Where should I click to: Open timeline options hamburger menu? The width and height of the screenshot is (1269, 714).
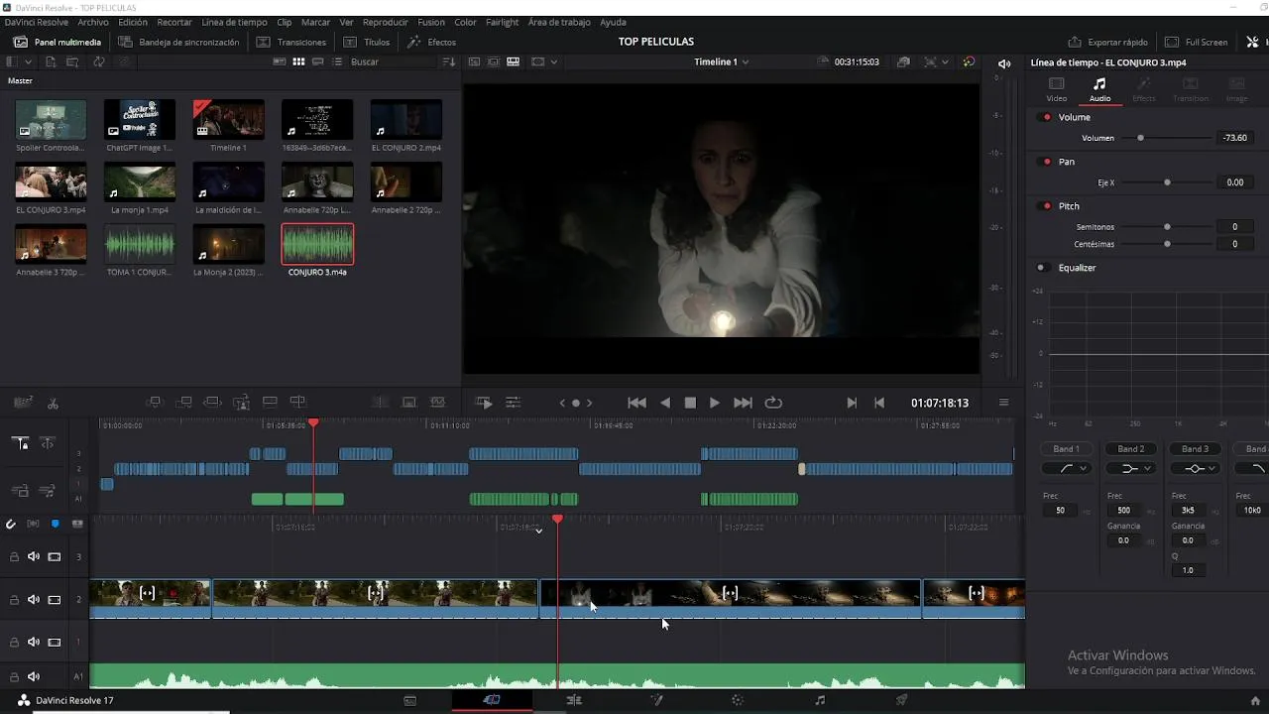coord(1003,403)
